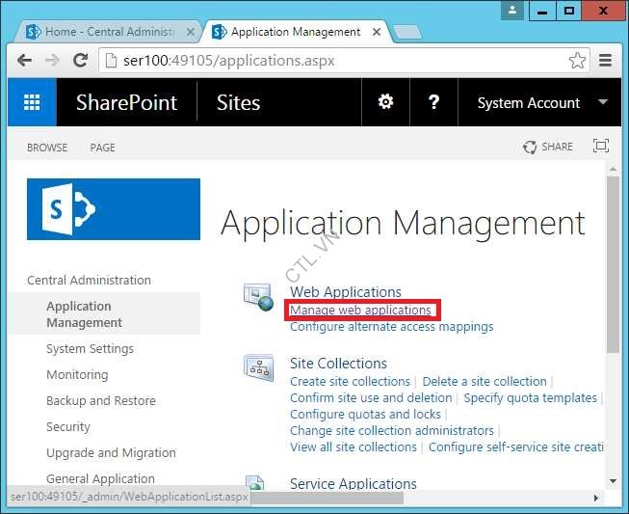Viewport: 629px width, 514px height.
Task: Click the SharePoint brand text
Action: (x=127, y=102)
